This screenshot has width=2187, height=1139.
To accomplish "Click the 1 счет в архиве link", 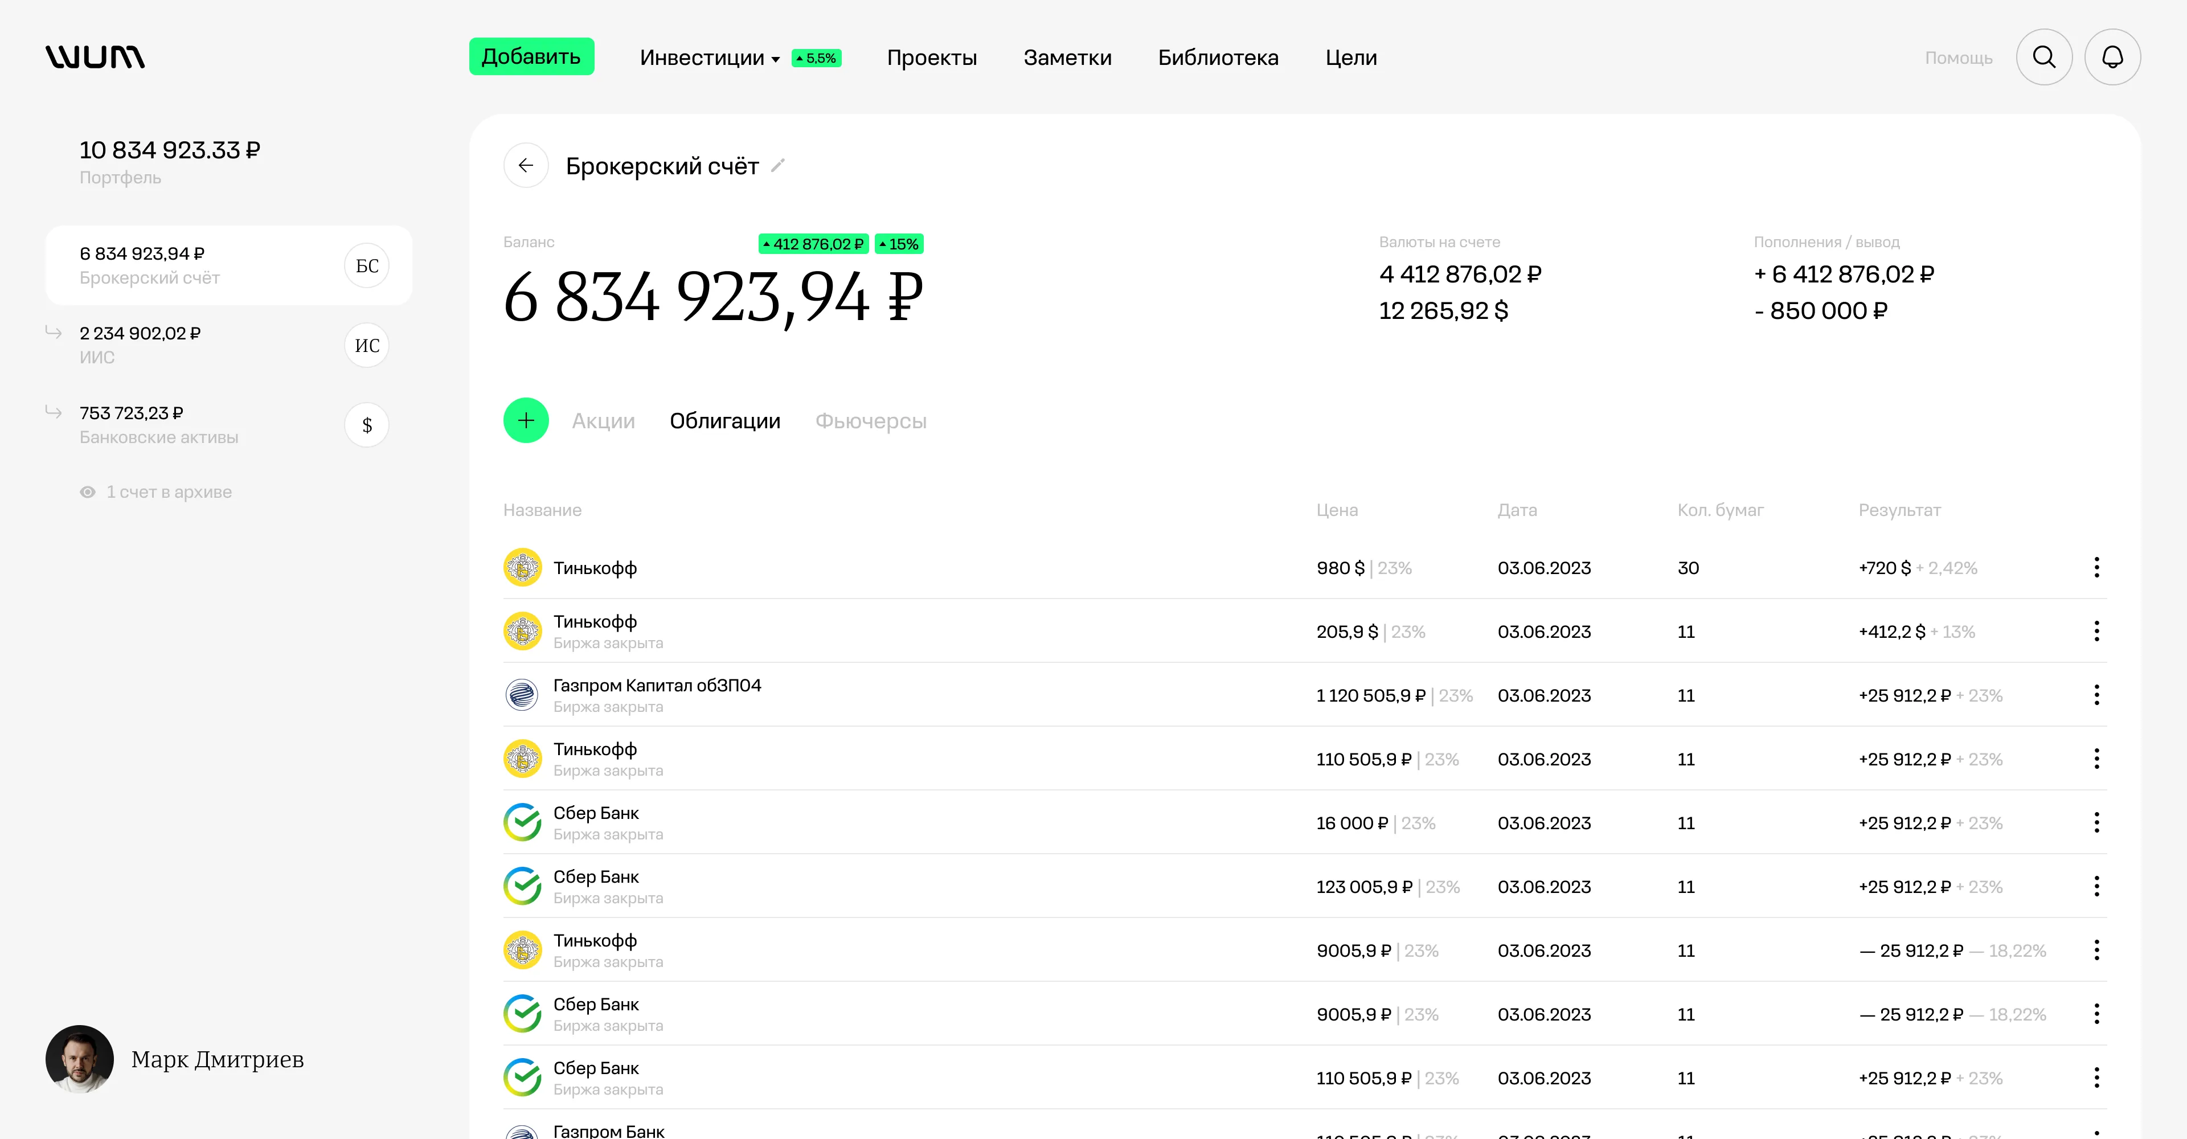I will click(x=168, y=492).
